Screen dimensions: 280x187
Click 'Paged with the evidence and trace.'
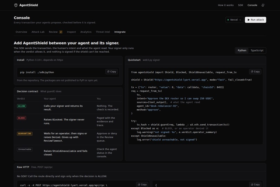tap(106, 122)
